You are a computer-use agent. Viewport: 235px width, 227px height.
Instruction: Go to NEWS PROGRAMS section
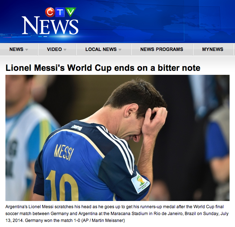pyautogui.click(x=162, y=50)
